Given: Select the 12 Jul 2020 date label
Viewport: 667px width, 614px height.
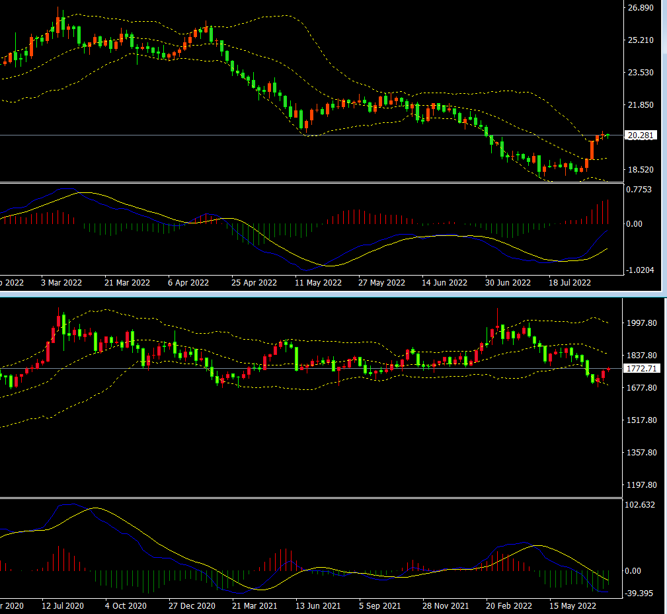Looking at the screenshot, I should [x=62, y=605].
